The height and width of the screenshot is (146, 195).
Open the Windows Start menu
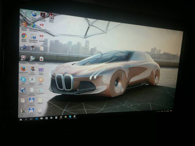(21, 119)
